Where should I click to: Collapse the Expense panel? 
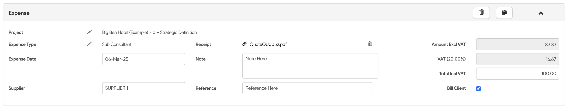point(541,13)
